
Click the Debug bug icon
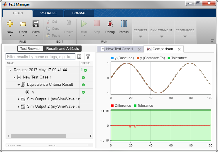click(x=110, y=24)
